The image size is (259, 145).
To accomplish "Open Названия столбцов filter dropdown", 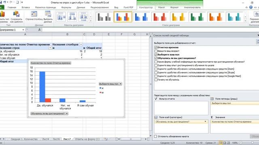I will [x=81, y=44].
